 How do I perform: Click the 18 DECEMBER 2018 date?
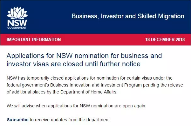(165, 39)
